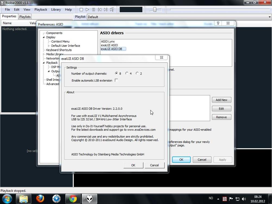Enable automatic LSB extension checkbox

coord(116,80)
